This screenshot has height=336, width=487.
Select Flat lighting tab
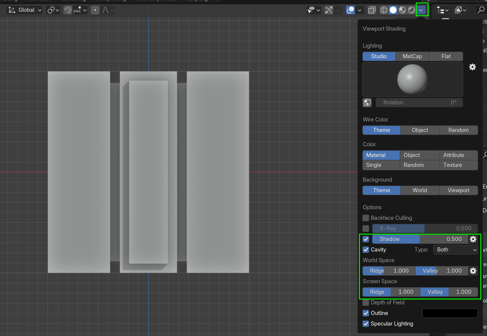(x=446, y=56)
